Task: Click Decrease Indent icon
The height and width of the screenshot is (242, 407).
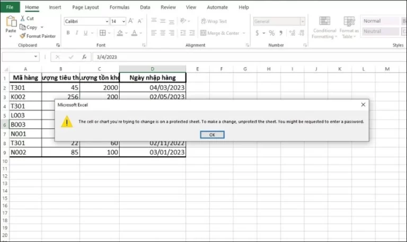Action: [183, 33]
